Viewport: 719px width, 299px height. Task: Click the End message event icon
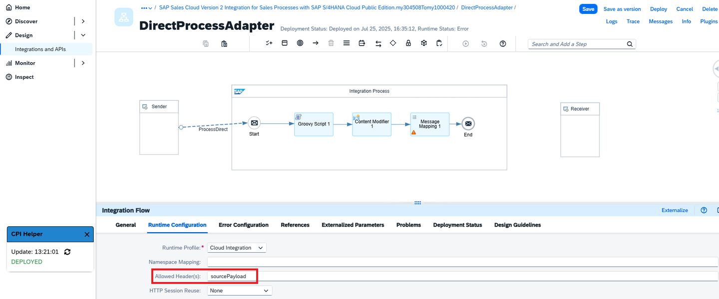coord(468,124)
